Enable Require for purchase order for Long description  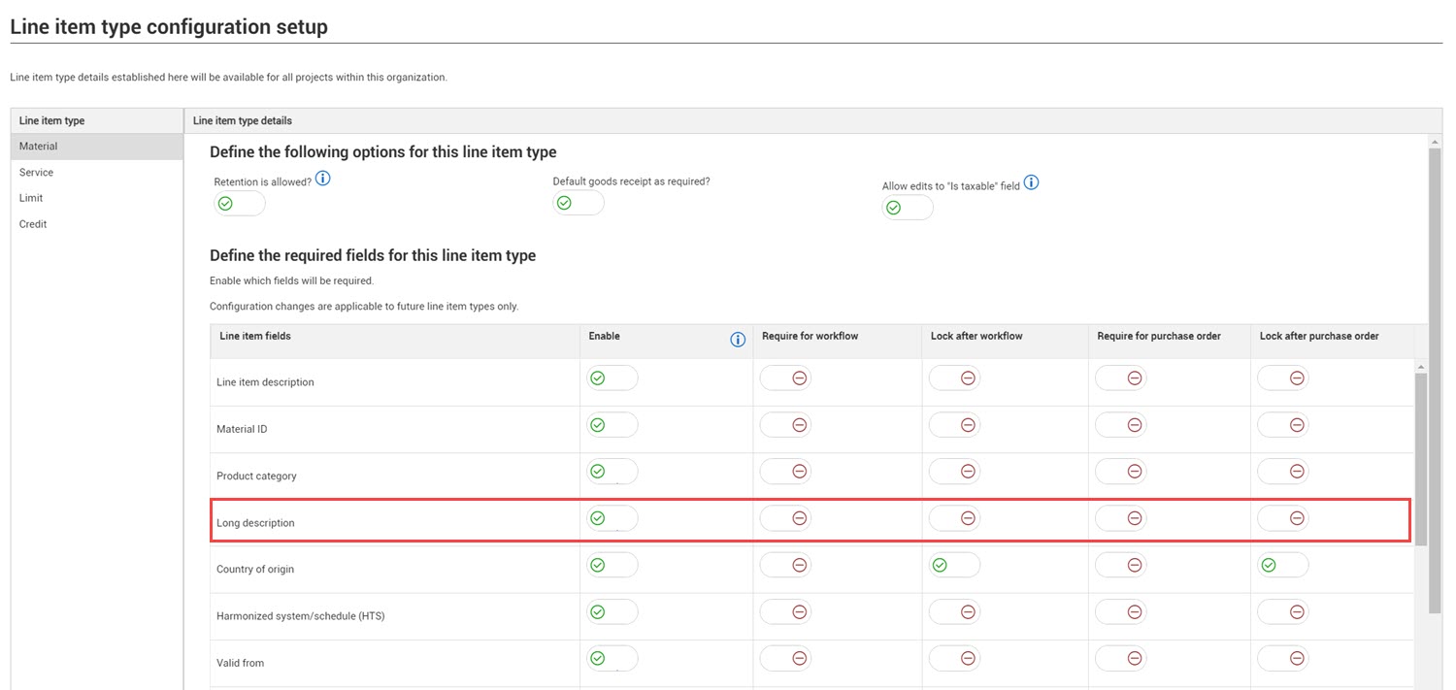(1120, 518)
